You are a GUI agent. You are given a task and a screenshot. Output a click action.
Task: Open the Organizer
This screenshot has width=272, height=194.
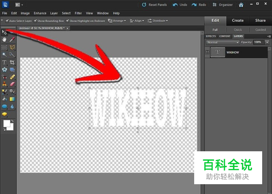coord(222,5)
